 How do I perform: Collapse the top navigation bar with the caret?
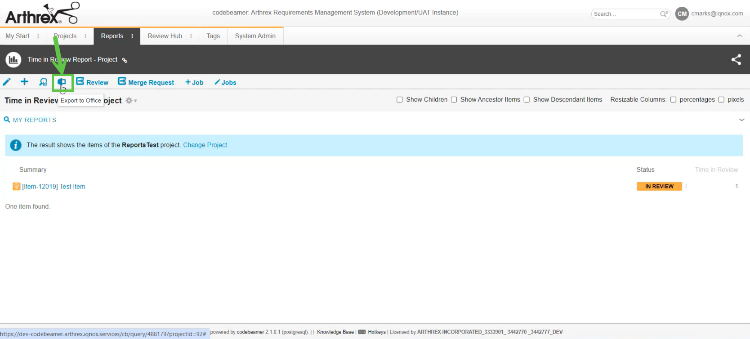[x=740, y=36]
